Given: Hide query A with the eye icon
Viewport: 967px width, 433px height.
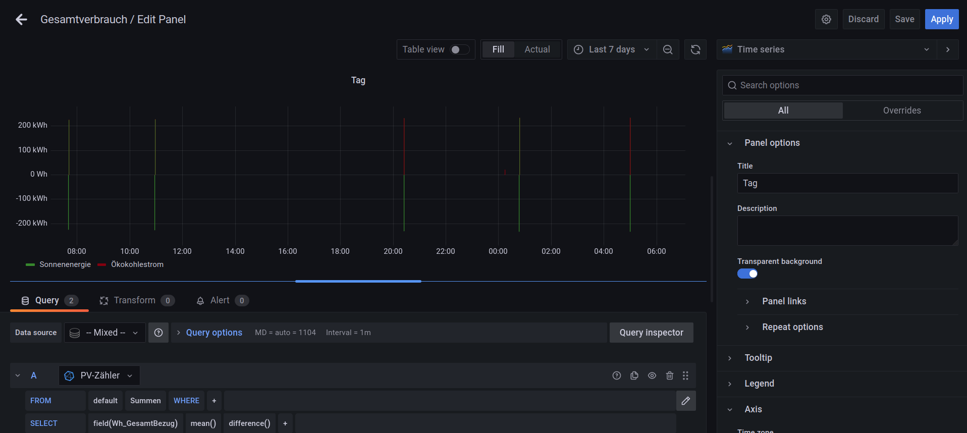Looking at the screenshot, I should pos(652,375).
